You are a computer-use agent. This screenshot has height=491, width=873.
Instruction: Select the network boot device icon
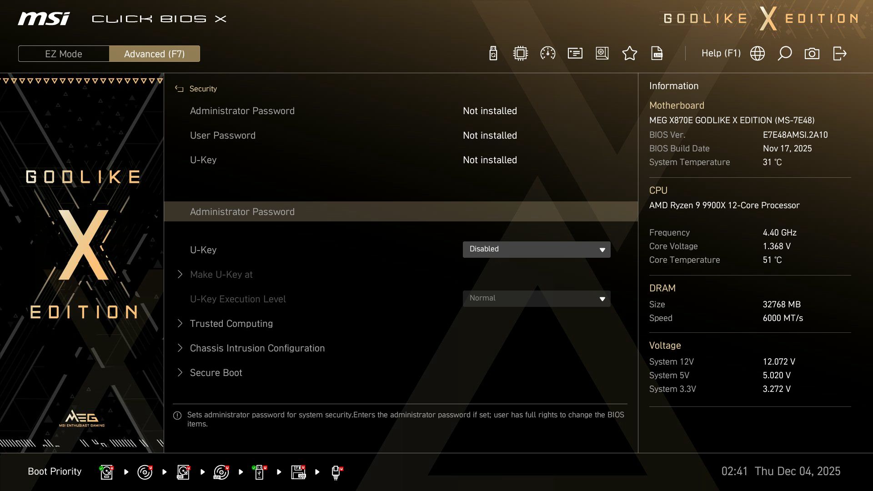tap(336, 471)
